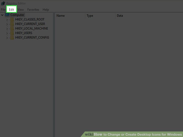Expand the HKEY_CLASSES_ROOT key

7,20
